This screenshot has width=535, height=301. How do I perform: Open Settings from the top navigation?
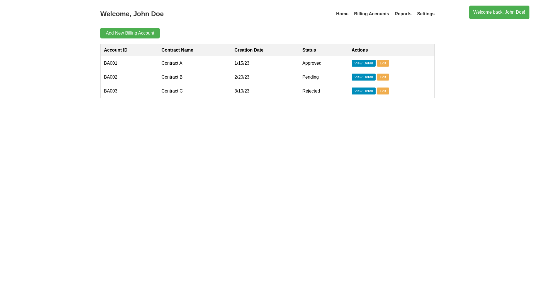tap(426, 14)
